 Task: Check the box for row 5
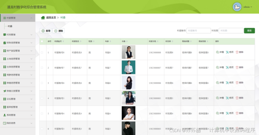(42, 113)
